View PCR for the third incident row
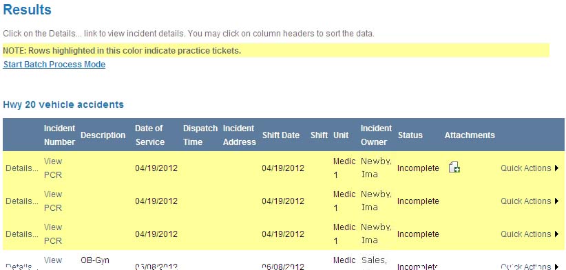Screen dimensions: 566x270 coord(53,234)
